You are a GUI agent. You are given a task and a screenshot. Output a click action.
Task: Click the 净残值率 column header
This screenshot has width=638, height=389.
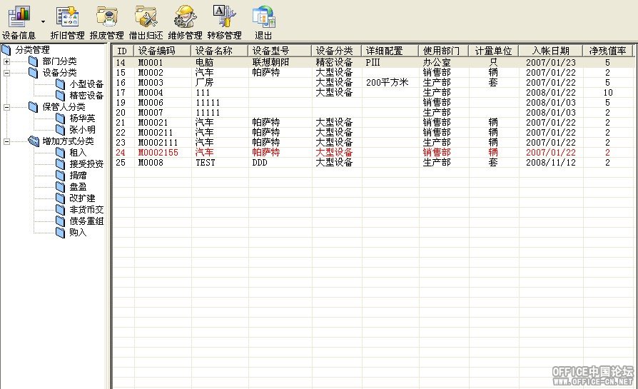click(x=607, y=51)
